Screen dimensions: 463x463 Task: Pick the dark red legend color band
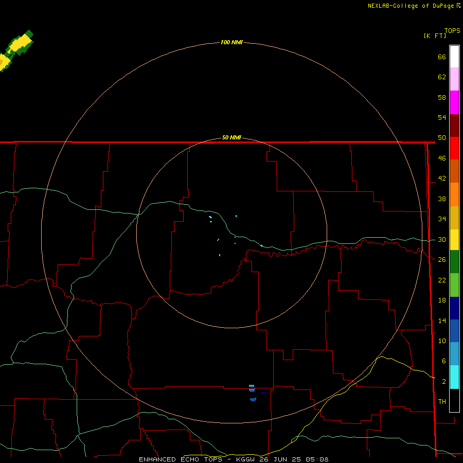click(454, 126)
